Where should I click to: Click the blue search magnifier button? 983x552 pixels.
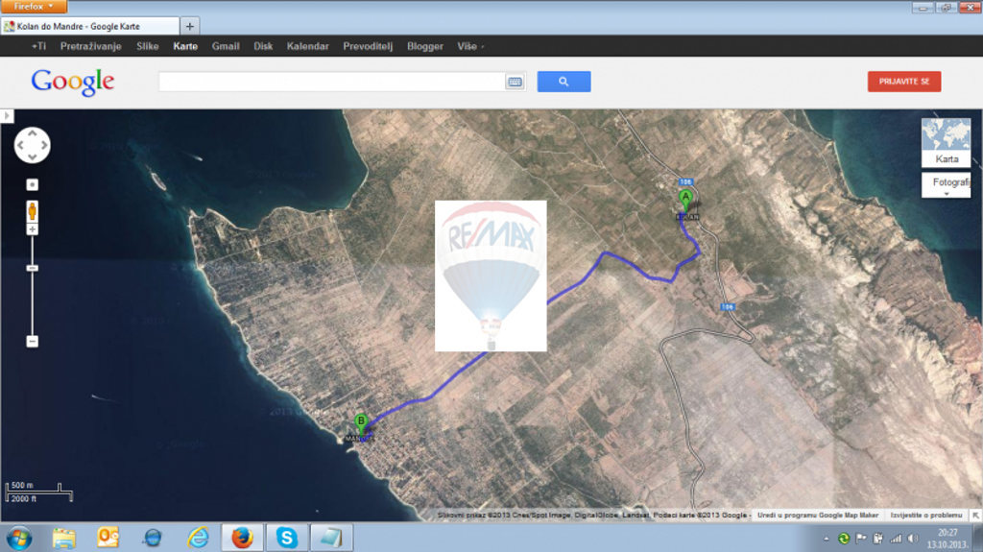pos(563,82)
